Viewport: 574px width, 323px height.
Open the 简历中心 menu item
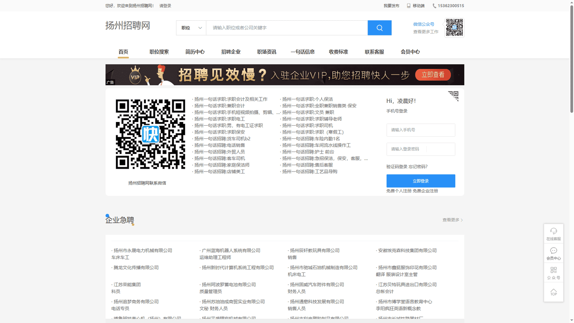195,52
